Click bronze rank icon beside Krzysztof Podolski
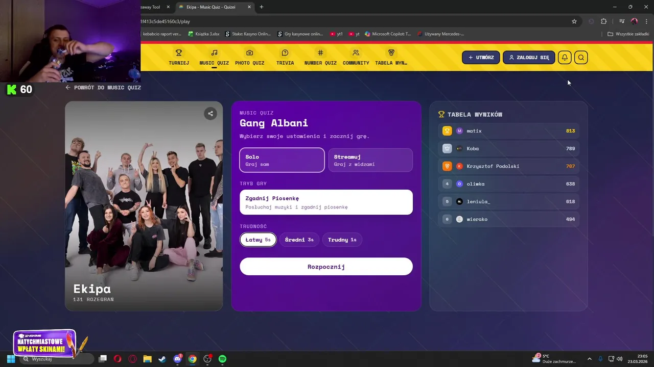The height and width of the screenshot is (367, 654). click(447, 166)
